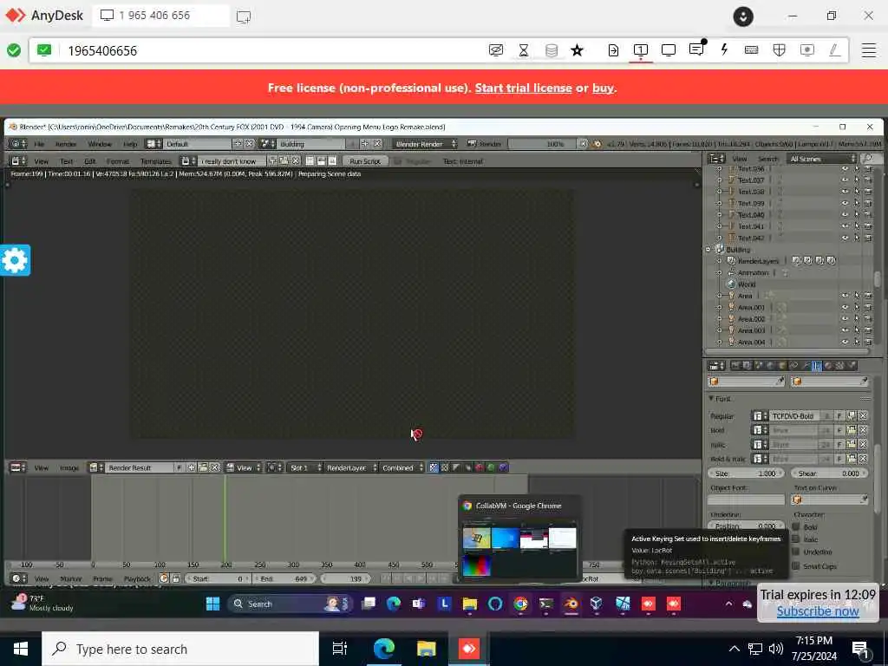Open the info editor type selector icon
The height and width of the screenshot is (666, 888).
click(x=19, y=144)
